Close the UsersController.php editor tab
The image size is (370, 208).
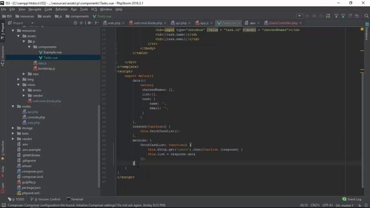(x=301, y=23)
